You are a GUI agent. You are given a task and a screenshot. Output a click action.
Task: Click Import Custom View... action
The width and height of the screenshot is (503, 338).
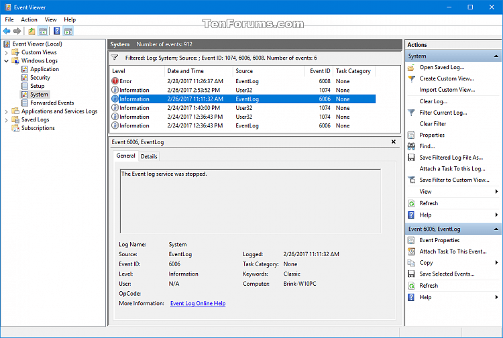coord(447,90)
